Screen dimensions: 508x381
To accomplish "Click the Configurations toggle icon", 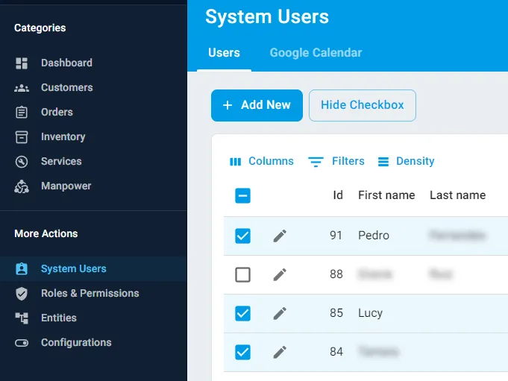I will point(22,343).
